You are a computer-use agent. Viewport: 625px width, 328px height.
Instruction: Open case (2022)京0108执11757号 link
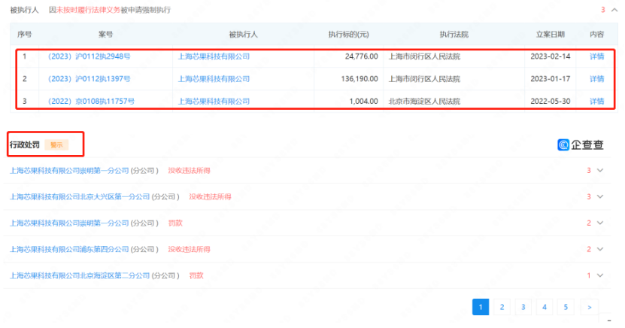coord(90,101)
